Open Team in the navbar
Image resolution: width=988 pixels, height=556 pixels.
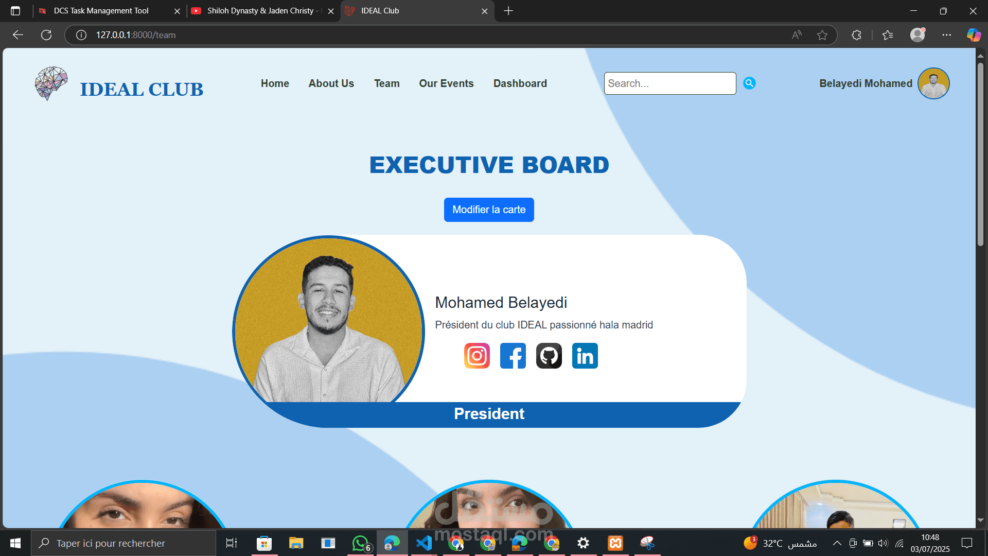click(x=387, y=83)
